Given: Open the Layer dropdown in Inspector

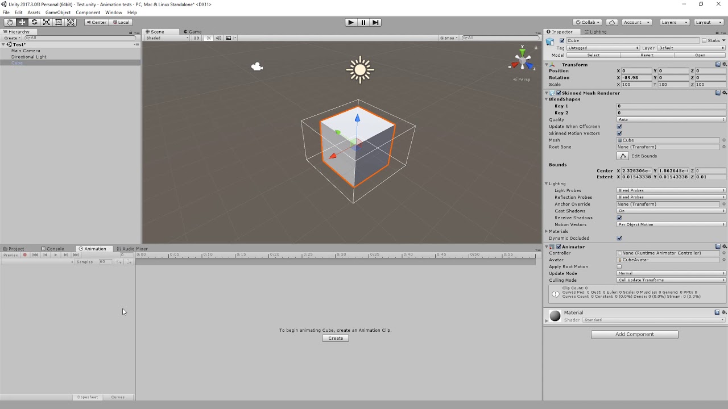Looking at the screenshot, I should click(692, 48).
